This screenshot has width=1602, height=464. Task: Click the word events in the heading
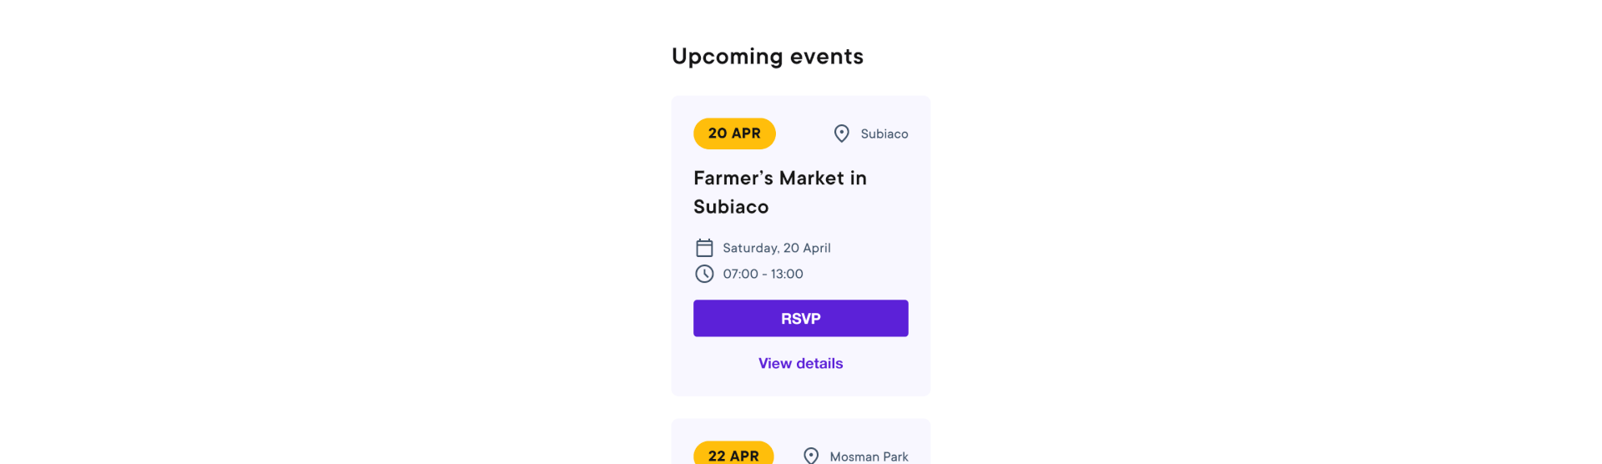click(827, 56)
